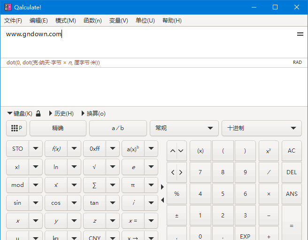Toggle the 精确 exact mode button
Image resolution: width=308 pixels, height=240 pixels.
[x=58, y=128]
